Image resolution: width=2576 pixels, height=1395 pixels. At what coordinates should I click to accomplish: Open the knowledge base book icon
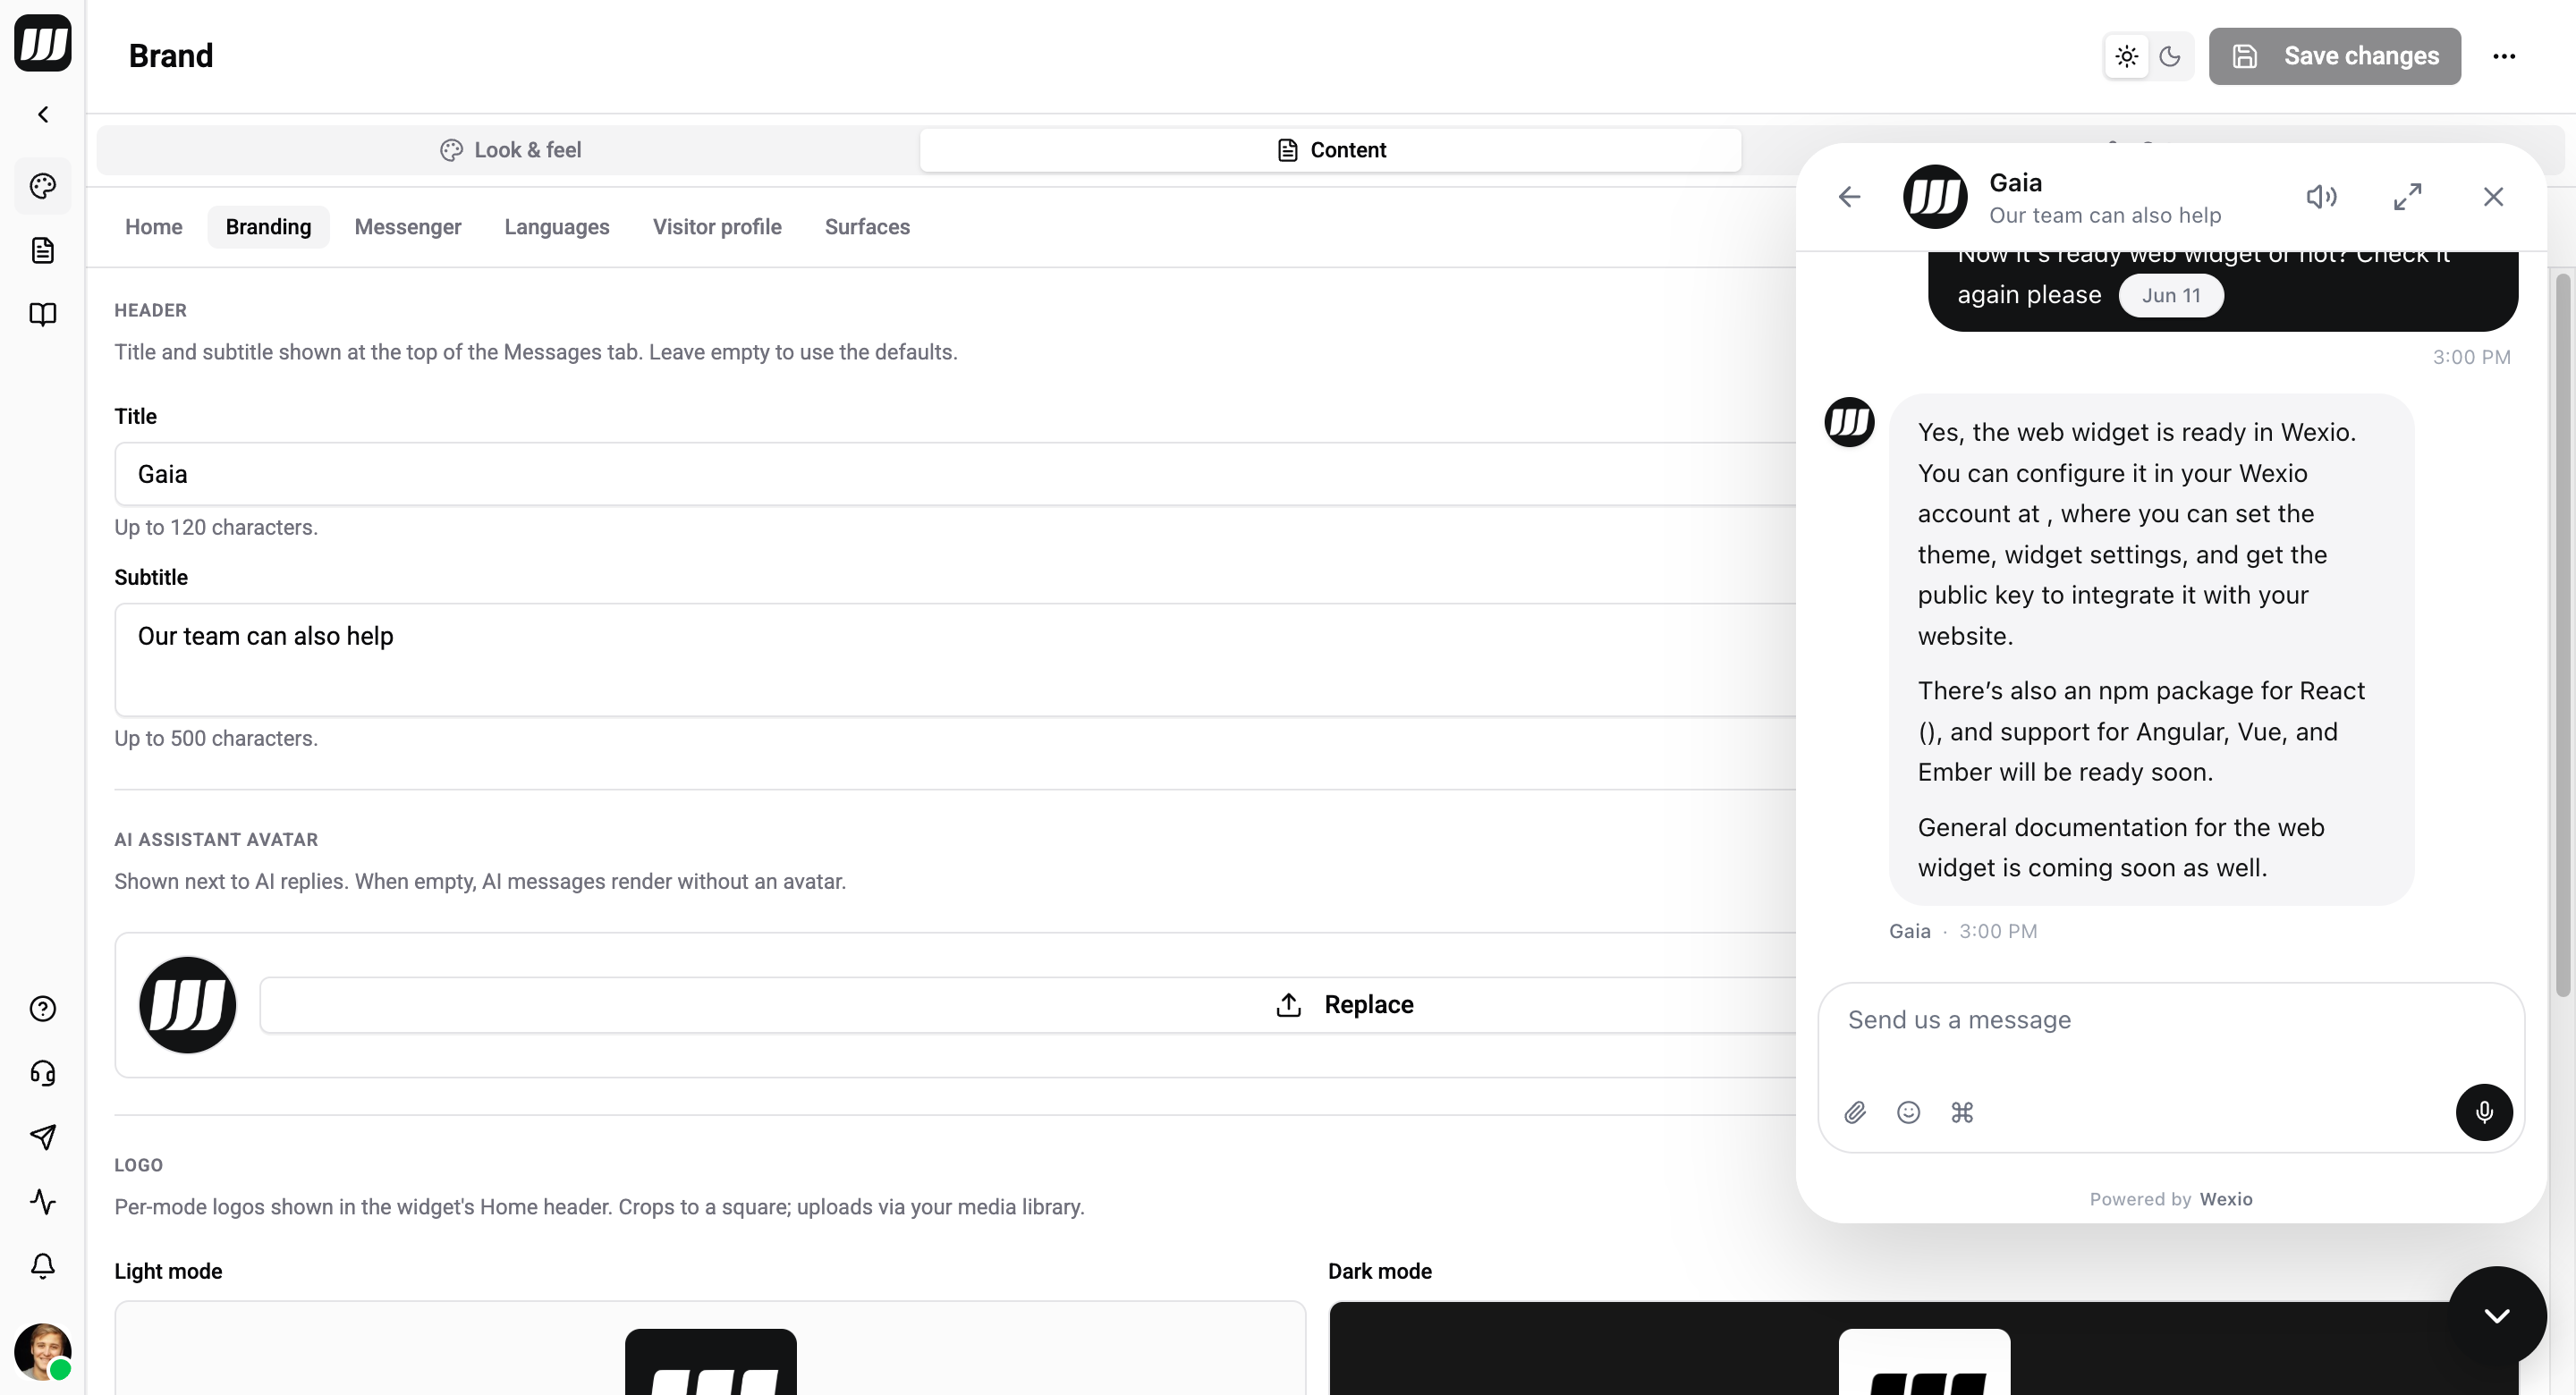pyautogui.click(x=43, y=314)
